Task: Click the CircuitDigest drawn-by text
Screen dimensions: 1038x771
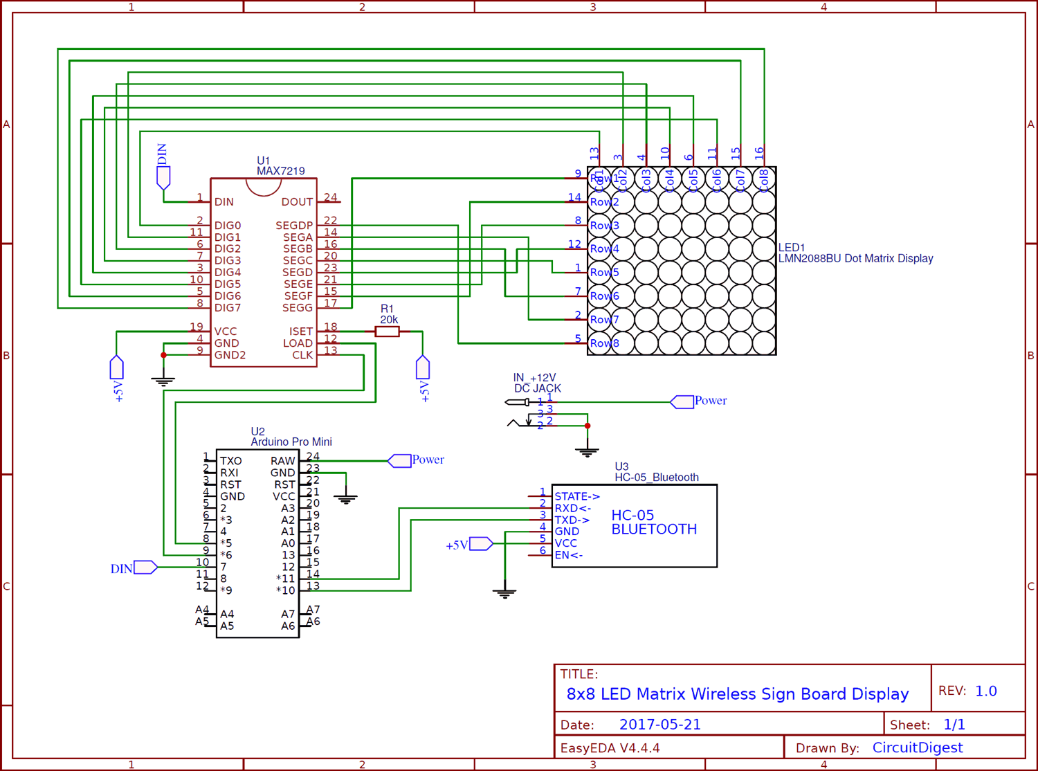Action: (x=917, y=747)
